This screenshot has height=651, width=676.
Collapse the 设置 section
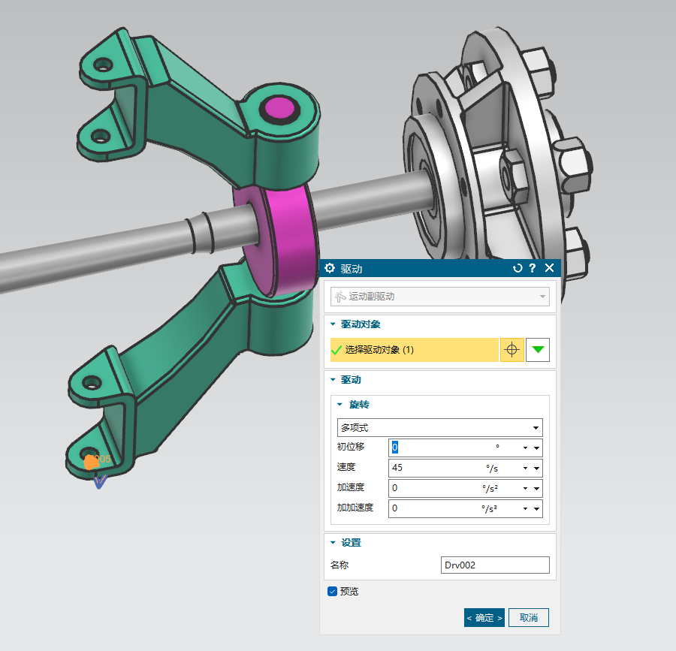click(333, 543)
